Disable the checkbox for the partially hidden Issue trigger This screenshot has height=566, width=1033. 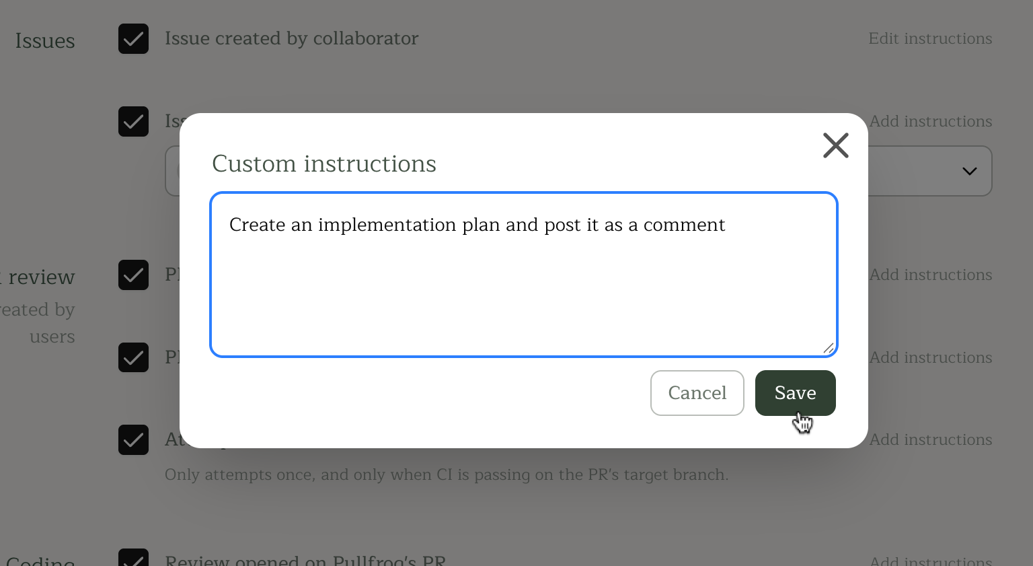click(x=133, y=122)
